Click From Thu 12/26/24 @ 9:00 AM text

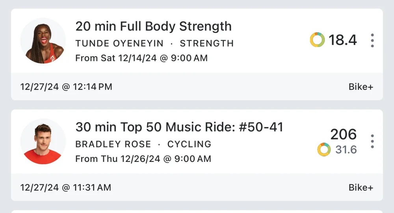(x=143, y=159)
